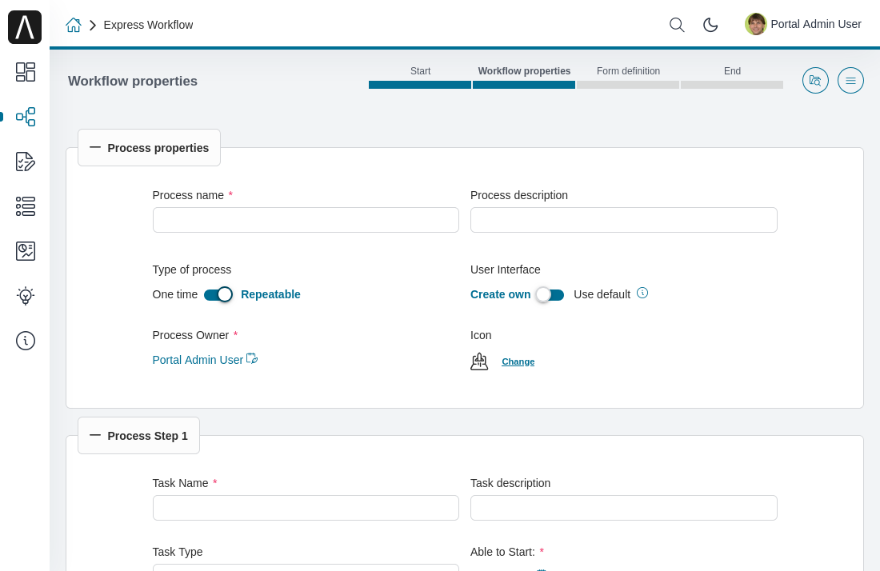Click the Change link beside the icon

tap(518, 361)
